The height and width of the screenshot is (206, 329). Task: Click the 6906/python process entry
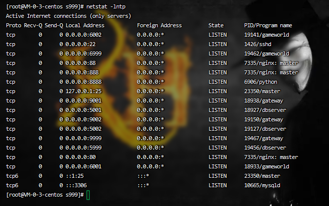point(262,82)
